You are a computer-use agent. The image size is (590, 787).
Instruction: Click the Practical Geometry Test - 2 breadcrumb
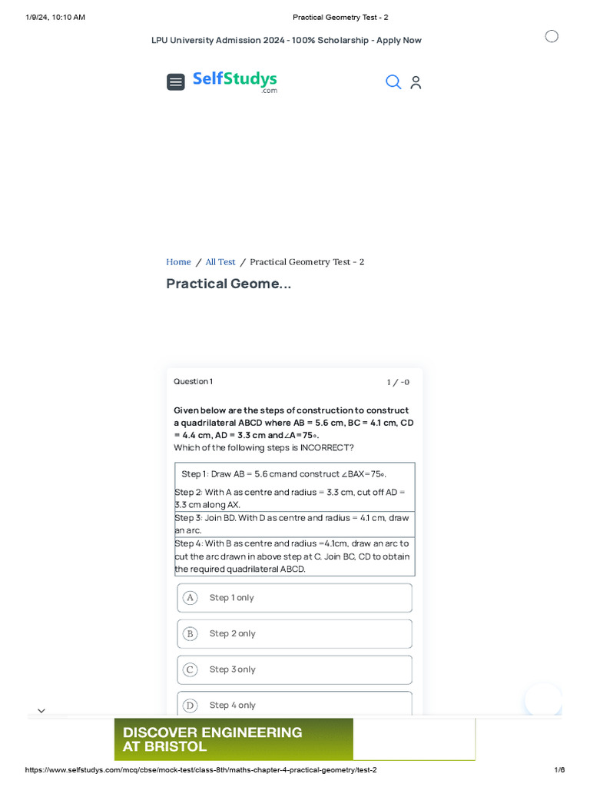click(307, 262)
